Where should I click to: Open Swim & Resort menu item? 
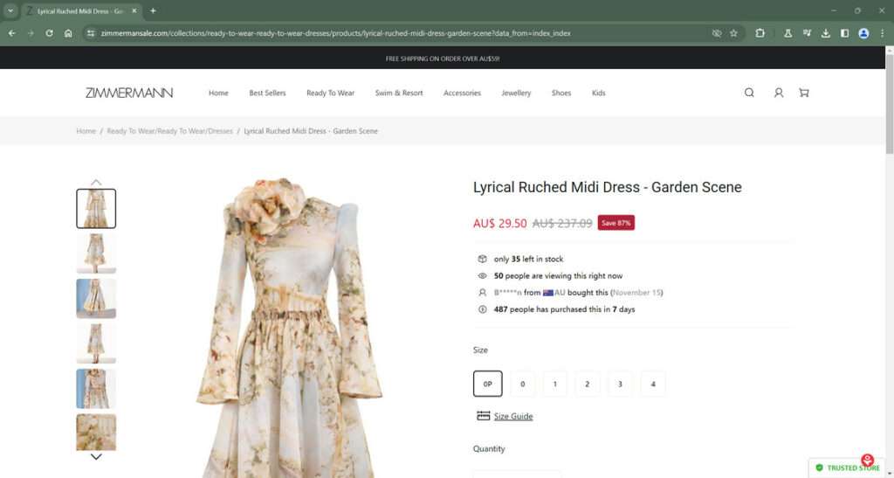(x=399, y=93)
